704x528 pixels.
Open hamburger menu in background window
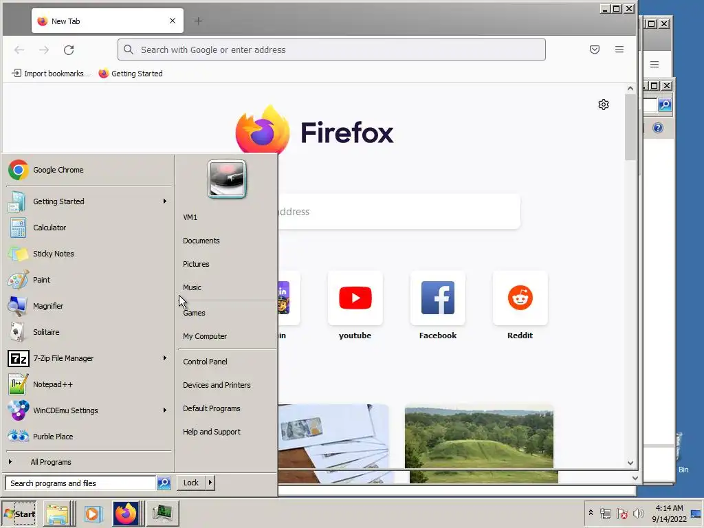click(654, 64)
